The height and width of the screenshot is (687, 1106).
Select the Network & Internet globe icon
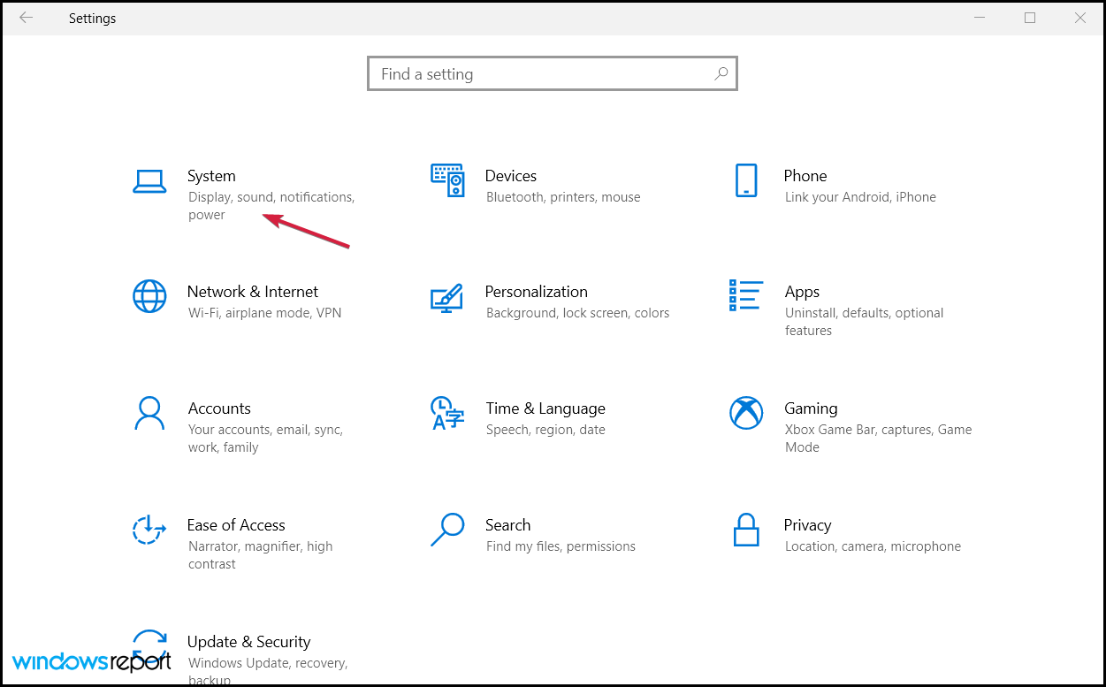click(149, 296)
